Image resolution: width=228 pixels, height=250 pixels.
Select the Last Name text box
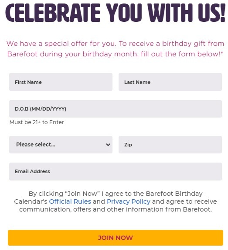[170, 82]
